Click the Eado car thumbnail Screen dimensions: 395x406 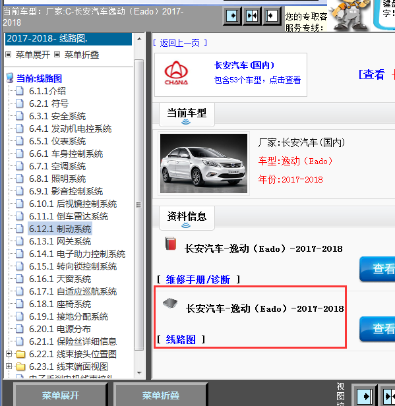pos(204,163)
